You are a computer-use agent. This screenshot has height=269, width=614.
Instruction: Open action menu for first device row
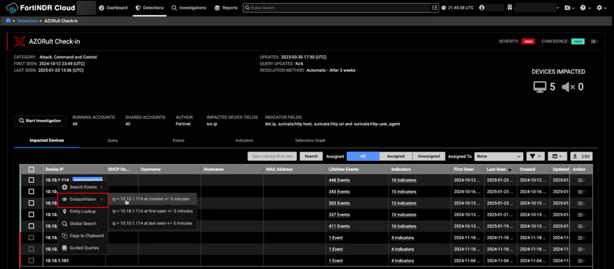point(581,180)
